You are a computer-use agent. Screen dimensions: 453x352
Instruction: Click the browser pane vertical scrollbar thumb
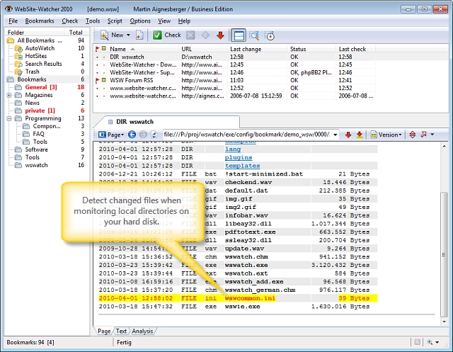click(444, 254)
